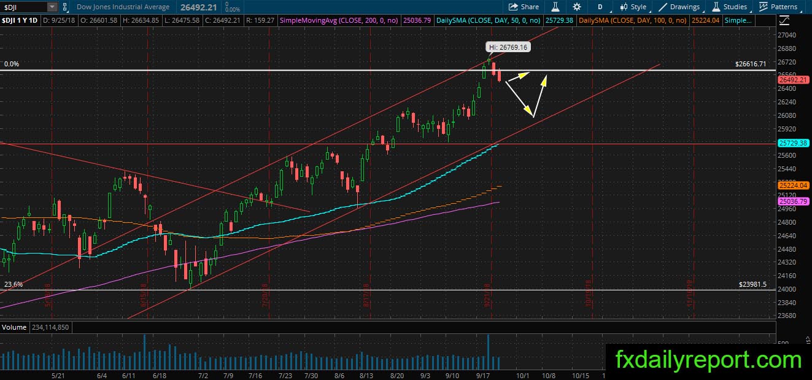Click the Volume label in lower panel

[14, 327]
